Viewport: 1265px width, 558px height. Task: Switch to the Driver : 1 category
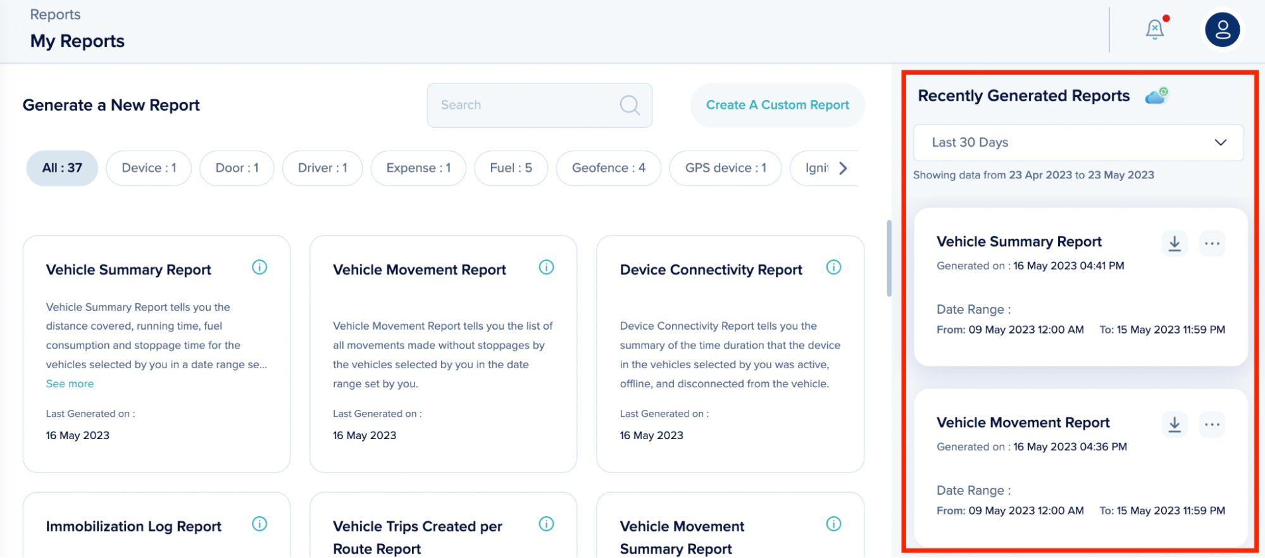click(322, 168)
